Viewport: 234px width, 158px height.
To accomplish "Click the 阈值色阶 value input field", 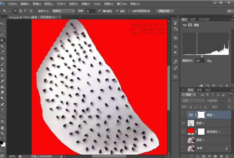I will coord(200,61).
